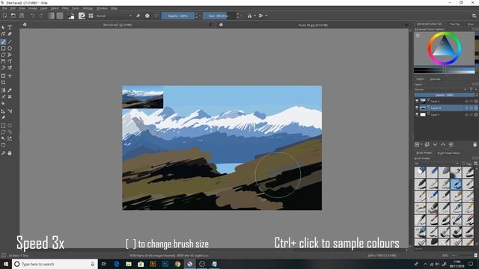Open the Filter menu

(65, 8)
